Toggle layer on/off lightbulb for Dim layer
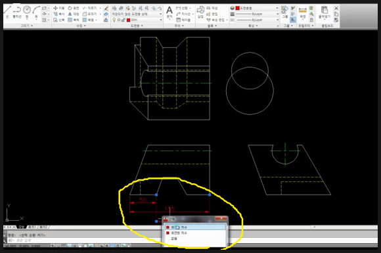This screenshot has width=381, height=253. 114,20
